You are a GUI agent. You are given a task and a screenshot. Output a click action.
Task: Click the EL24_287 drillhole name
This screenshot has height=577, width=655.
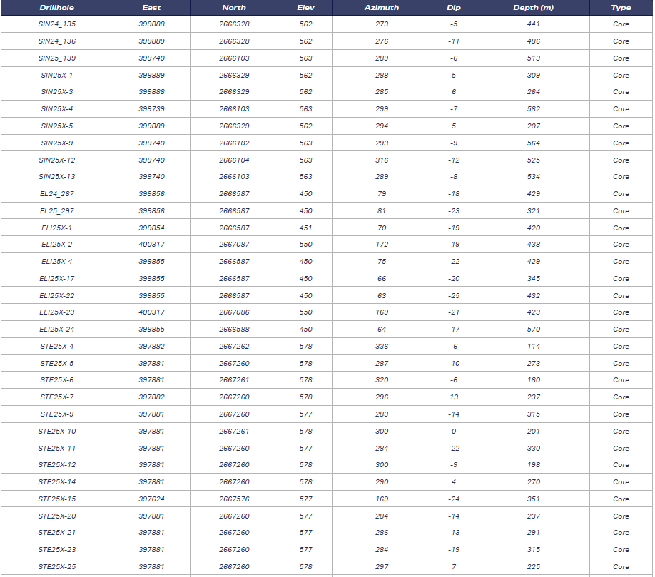(56, 194)
